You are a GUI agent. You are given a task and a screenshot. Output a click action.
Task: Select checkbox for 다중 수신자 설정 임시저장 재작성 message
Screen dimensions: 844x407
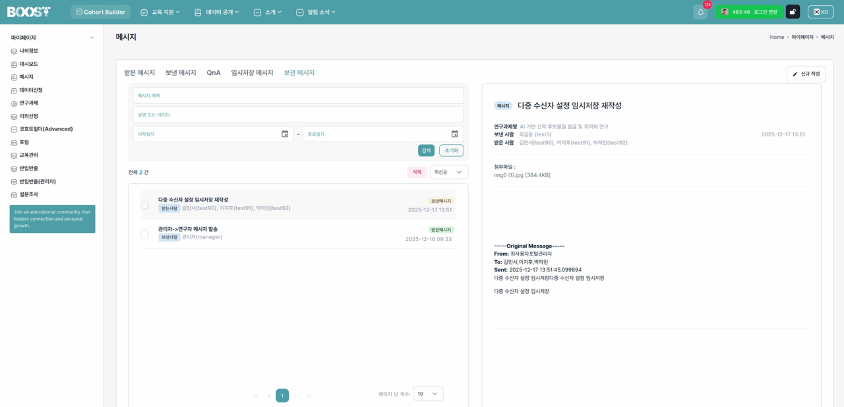(144, 205)
